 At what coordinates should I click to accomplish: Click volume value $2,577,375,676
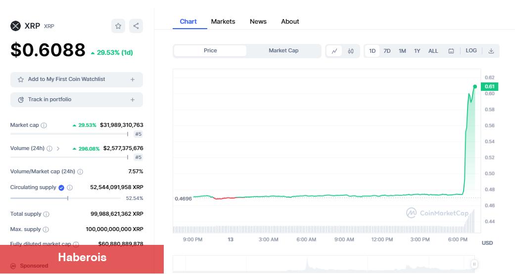tap(123, 148)
